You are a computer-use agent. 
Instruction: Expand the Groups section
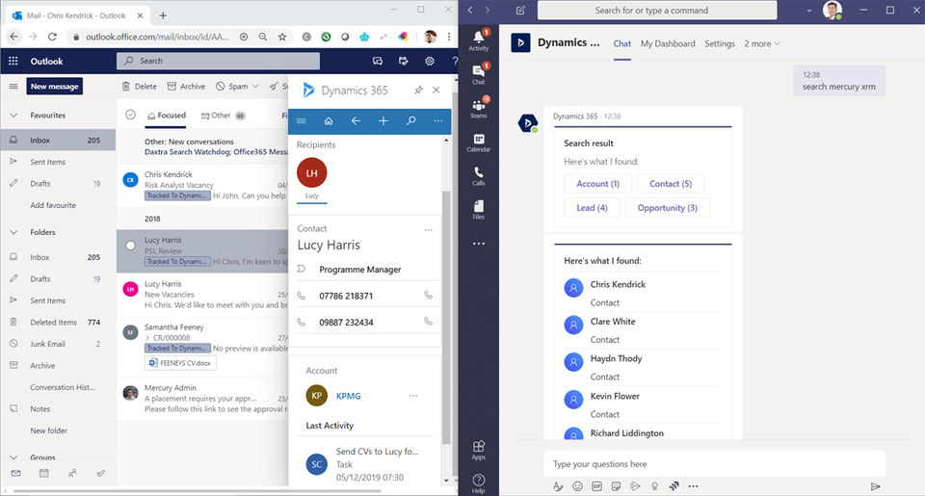13,457
